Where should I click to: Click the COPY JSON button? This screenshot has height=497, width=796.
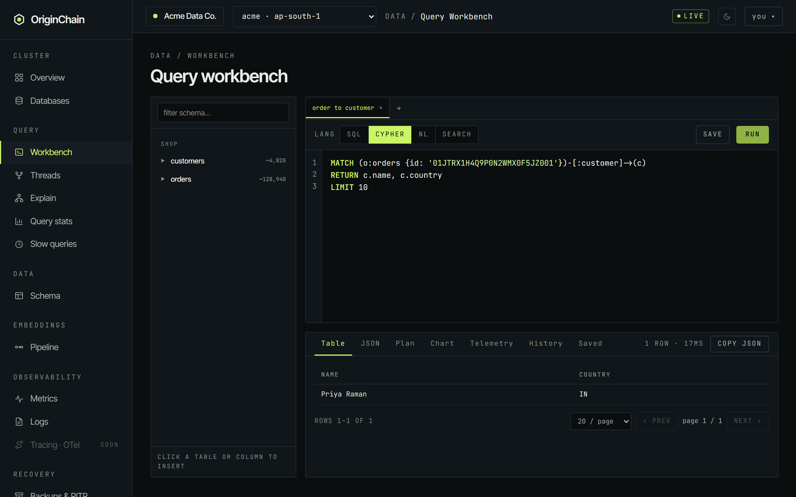[739, 343]
